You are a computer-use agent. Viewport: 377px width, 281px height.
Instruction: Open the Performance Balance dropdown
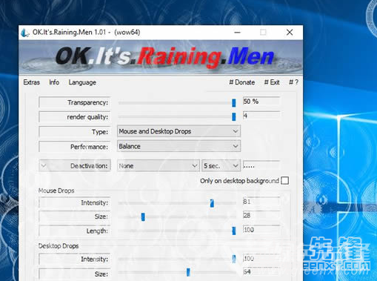click(x=179, y=146)
